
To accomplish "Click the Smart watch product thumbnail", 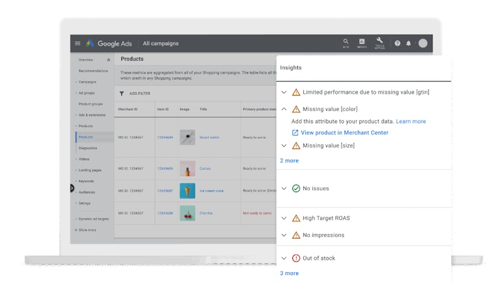I will point(187,137).
